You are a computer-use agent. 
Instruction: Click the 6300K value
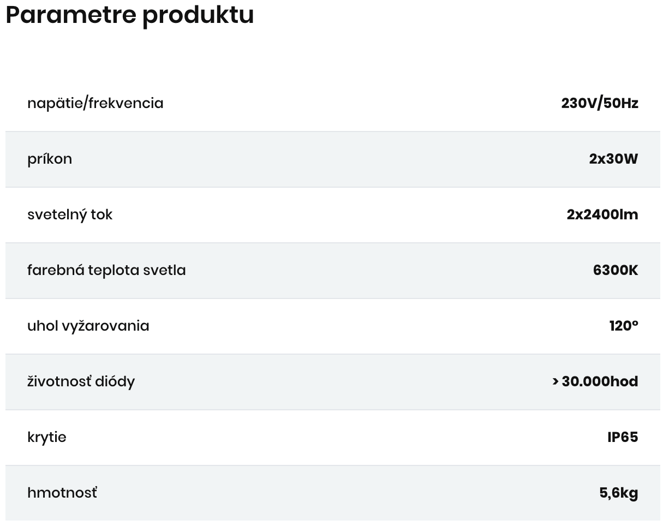point(616,270)
